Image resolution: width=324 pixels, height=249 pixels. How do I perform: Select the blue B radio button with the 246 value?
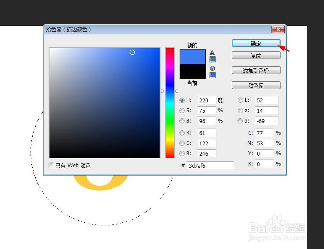coord(182,154)
